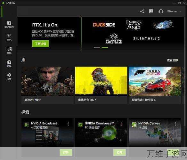Click the share icon in header
This screenshot has height=160, width=187.
click(x=142, y=12)
